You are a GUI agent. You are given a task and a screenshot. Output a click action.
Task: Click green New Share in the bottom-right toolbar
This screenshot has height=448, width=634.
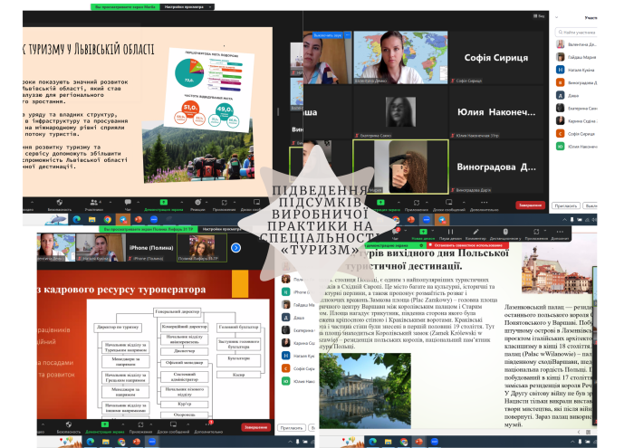tap(423, 234)
